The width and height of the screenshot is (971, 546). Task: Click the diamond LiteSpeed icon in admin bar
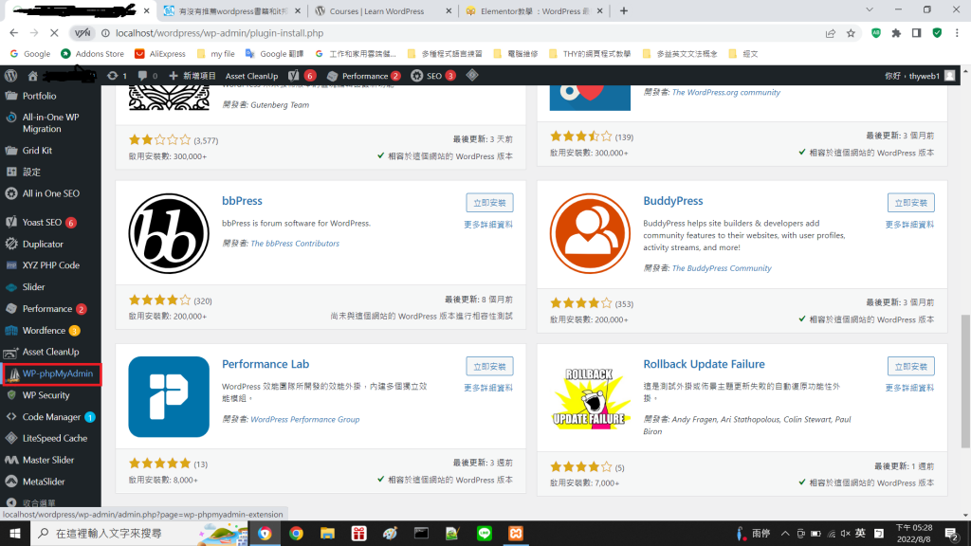click(472, 76)
